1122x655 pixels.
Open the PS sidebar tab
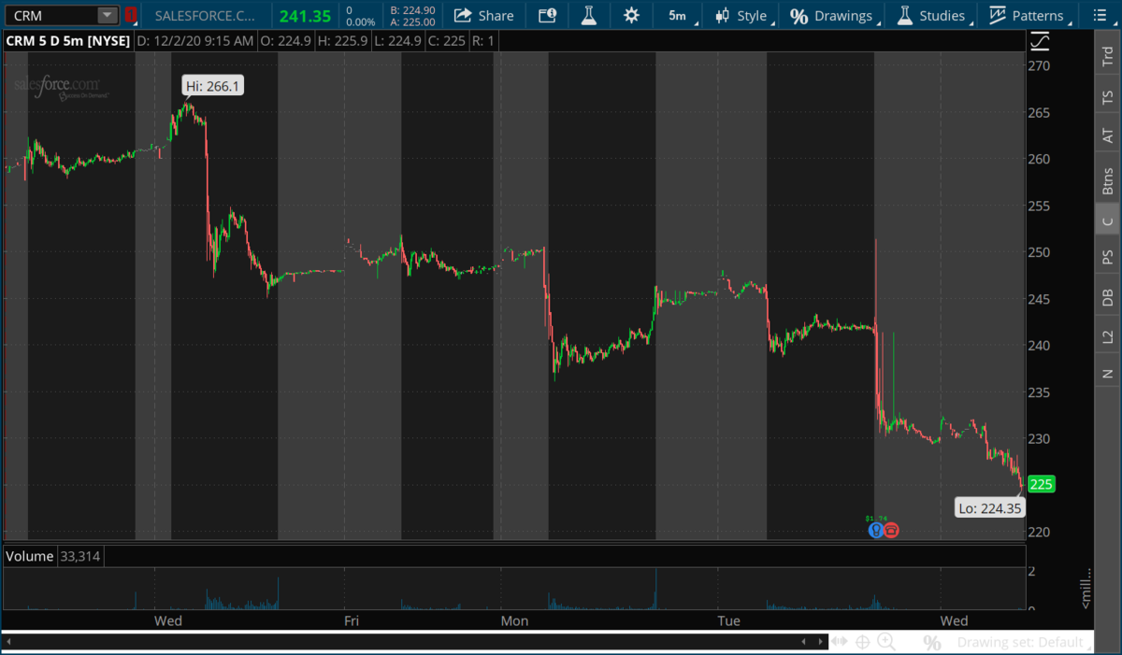[1108, 257]
